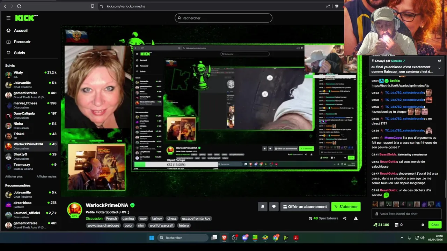Select the tarkov tag
This screenshot has height=251, width=447.
point(157,219)
